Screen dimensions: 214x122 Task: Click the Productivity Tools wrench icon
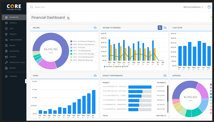6,62
